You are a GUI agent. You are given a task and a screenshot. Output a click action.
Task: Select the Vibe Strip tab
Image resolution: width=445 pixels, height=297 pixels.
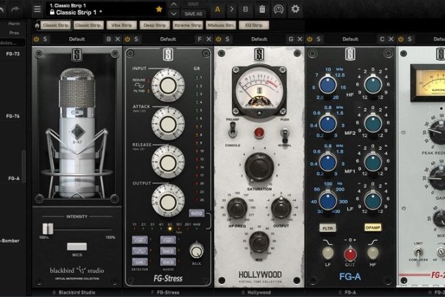tap(121, 25)
